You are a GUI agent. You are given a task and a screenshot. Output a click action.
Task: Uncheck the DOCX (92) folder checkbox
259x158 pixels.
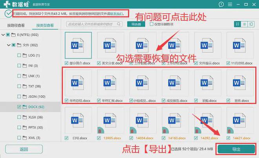click(19, 107)
